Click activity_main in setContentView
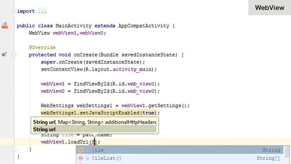This screenshot has height=164, width=291. 132,69
